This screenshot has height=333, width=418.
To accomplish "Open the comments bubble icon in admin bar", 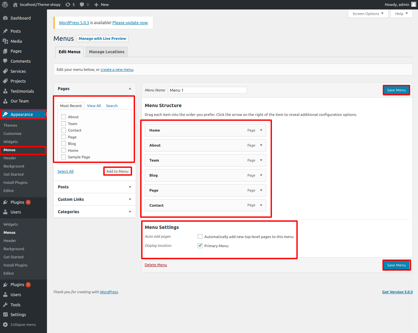I will [82, 5].
